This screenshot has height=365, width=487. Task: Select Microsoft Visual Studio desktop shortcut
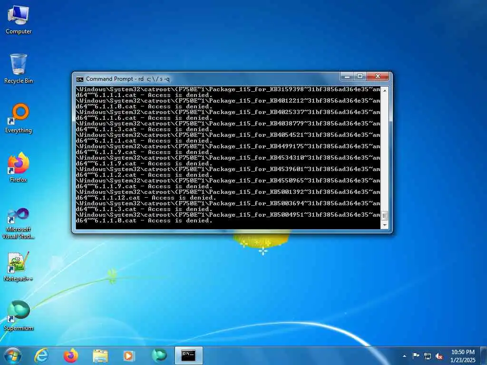click(19, 223)
